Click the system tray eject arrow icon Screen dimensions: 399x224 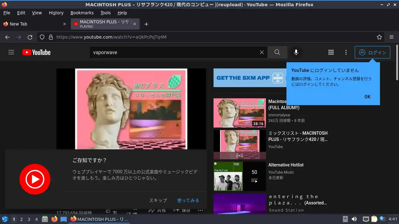point(345,219)
